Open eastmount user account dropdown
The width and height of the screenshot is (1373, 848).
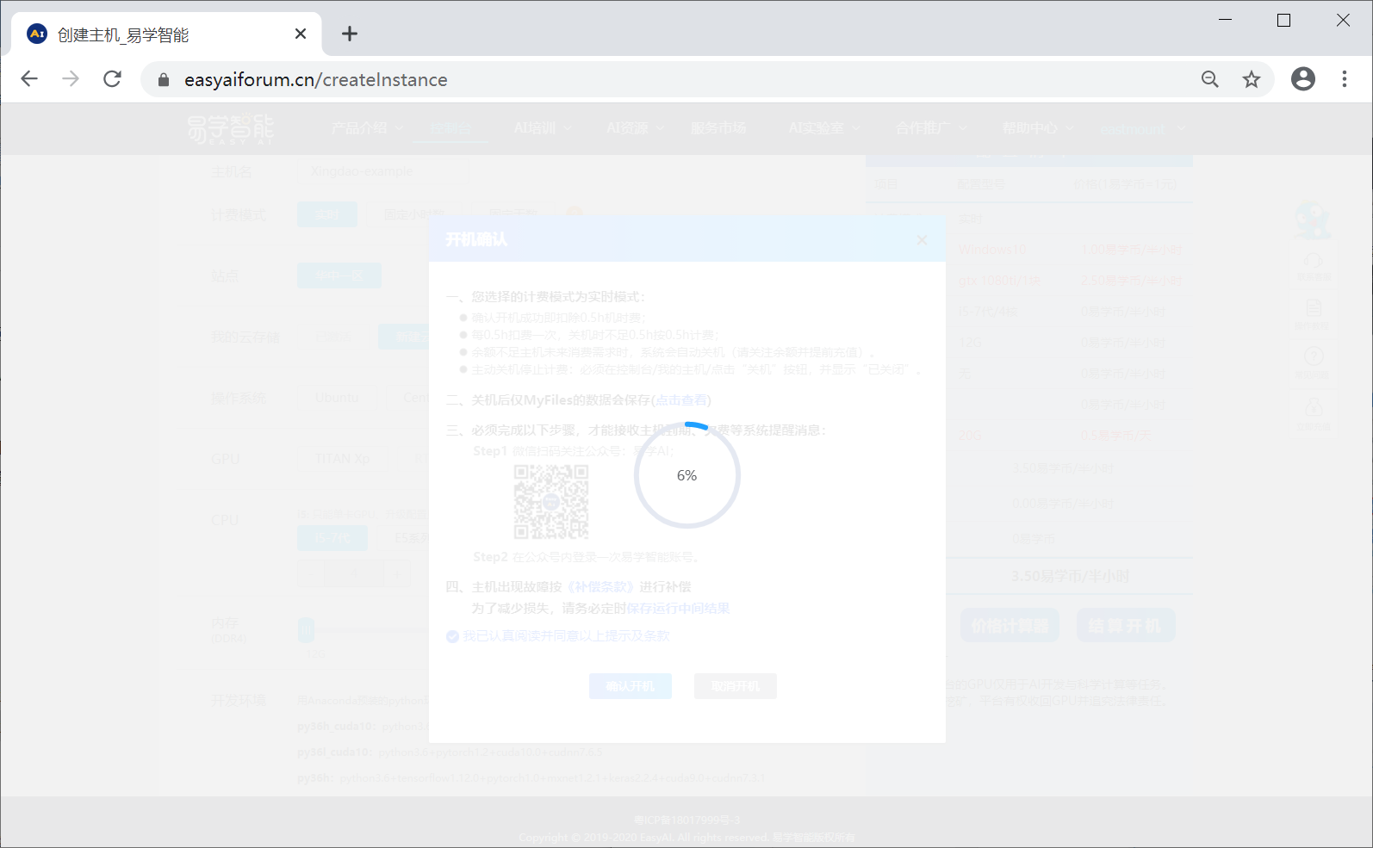click(1143, 129)
